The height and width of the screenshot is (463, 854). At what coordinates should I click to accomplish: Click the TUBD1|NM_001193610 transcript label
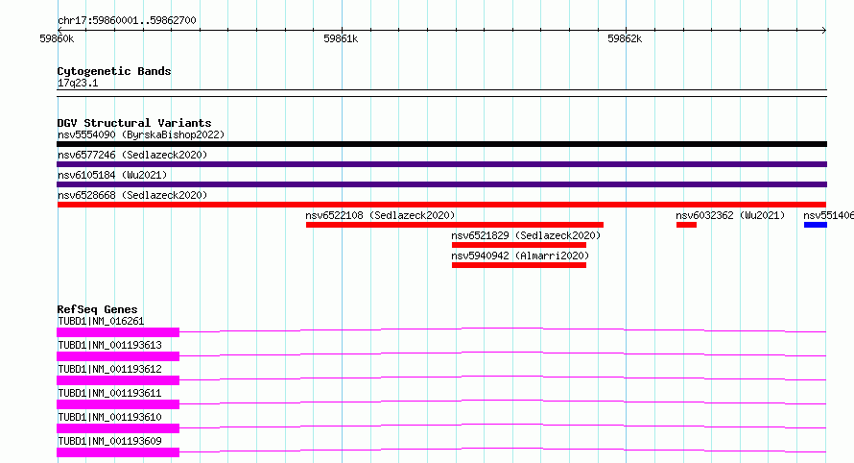point(109,417)
